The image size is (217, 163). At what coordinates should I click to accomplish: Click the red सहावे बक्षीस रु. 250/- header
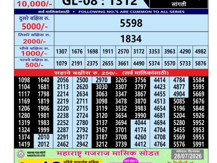(111, 73)
